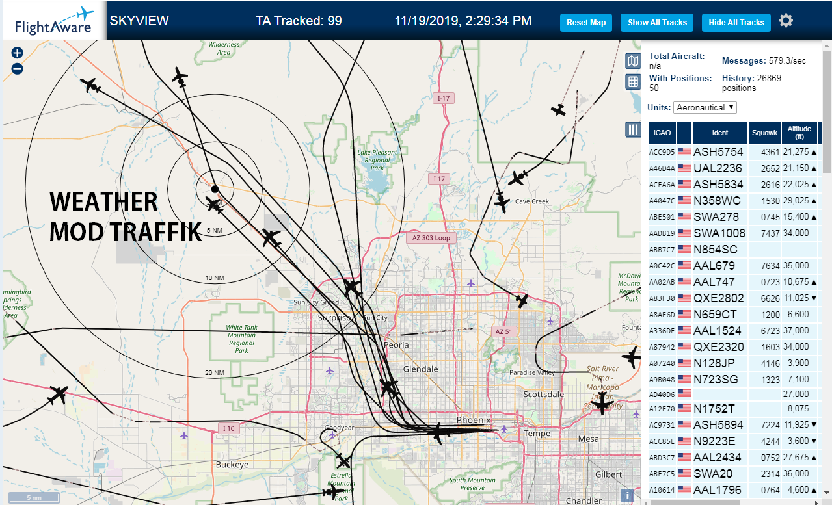The height and width of the screenshot is (505, 832).
Task: Select flight ASH5894 in the list
Action: (x=718, y=424)
